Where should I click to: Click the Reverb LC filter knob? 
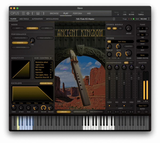[109, 54]
